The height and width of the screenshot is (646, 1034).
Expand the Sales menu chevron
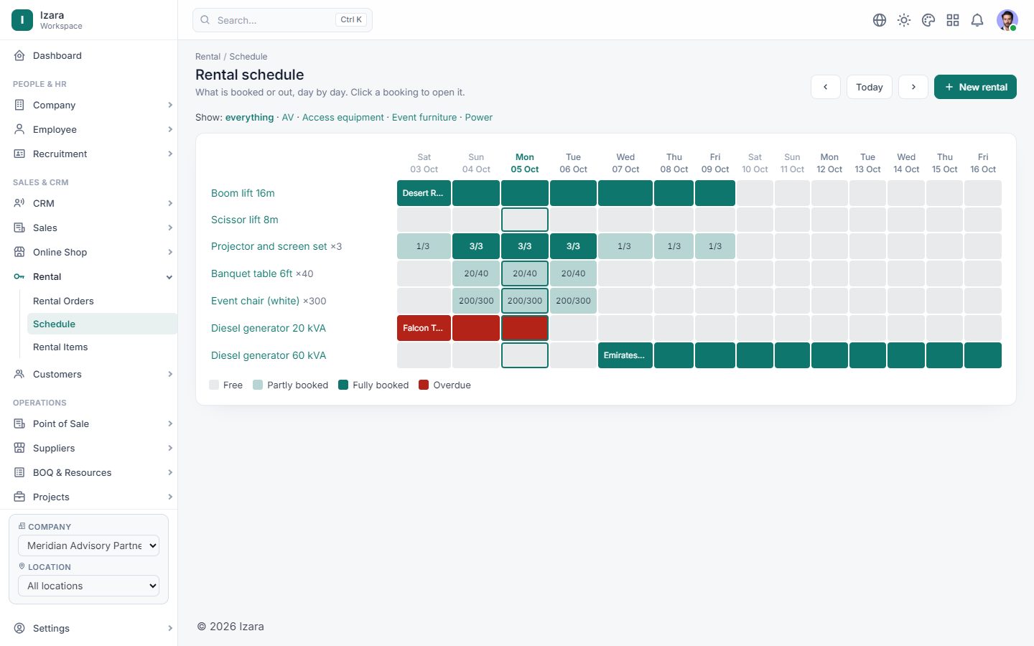click(170, 228)
